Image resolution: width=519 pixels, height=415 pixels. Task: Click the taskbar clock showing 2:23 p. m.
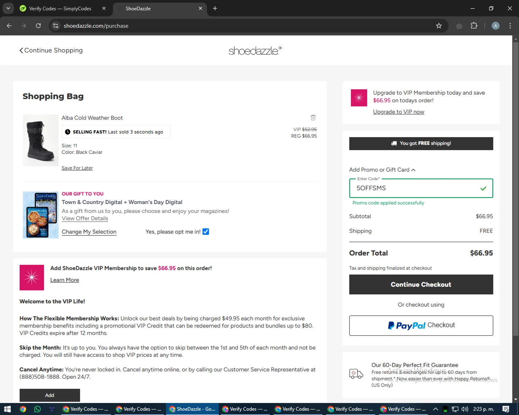pyautogui.click(x=483, y=409)
